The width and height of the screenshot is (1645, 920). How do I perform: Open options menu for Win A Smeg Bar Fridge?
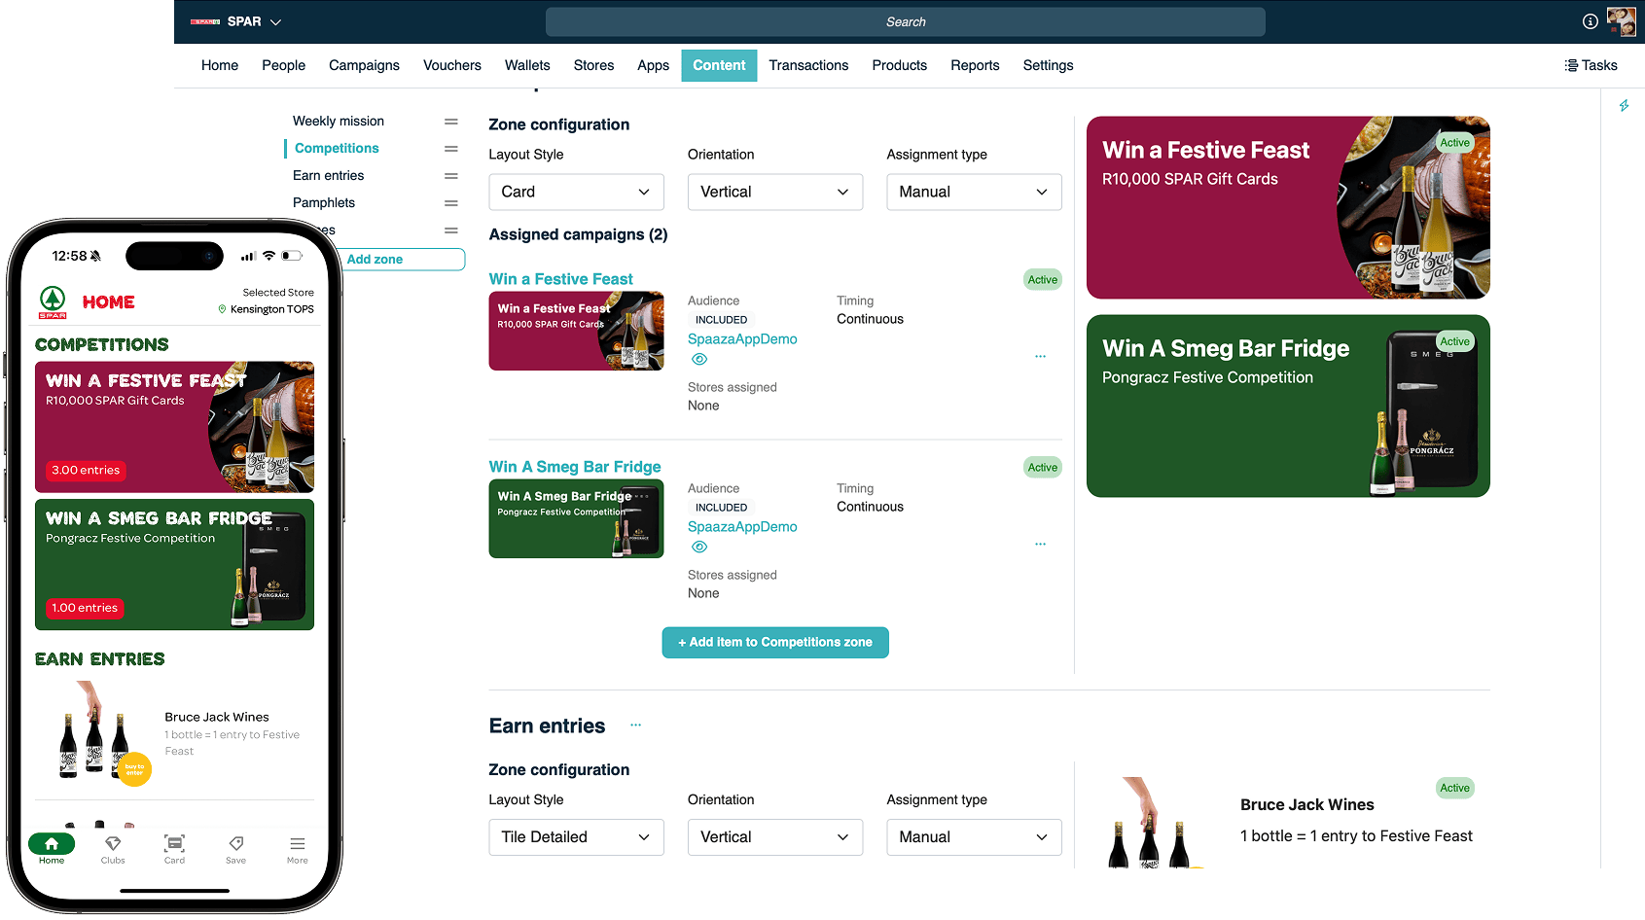[x=1040, y=545]
